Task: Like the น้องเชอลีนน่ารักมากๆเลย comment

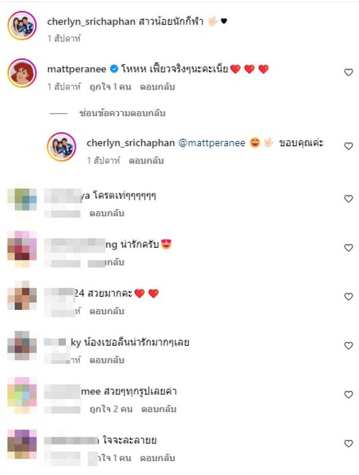Action: [348, 346]
